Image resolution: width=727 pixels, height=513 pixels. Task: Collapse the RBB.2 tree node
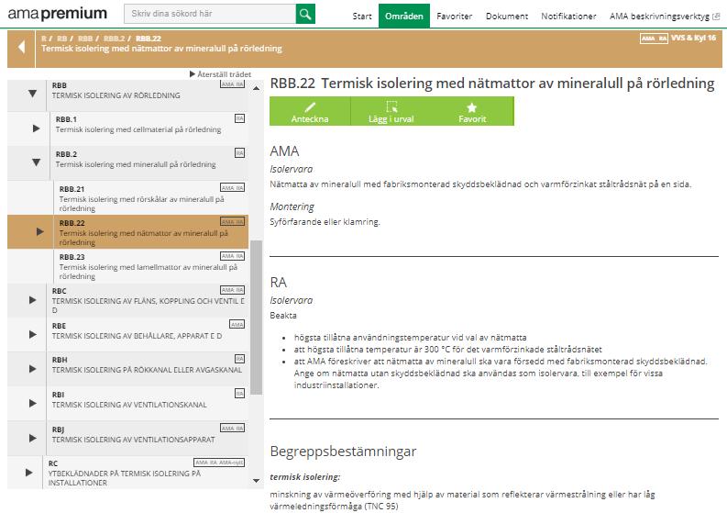36,162
